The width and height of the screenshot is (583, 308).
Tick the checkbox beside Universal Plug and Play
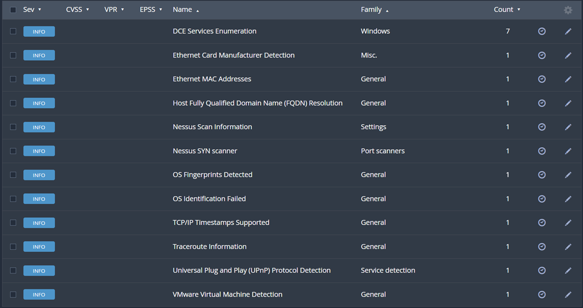(13, 271)
